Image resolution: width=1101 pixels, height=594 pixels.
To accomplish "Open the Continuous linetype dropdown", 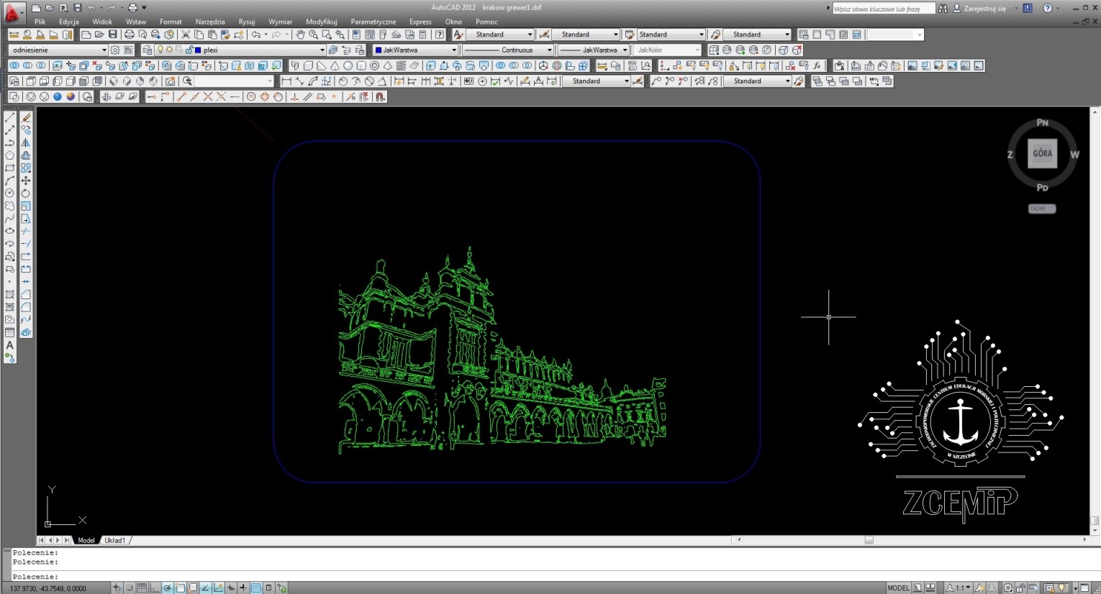I will coord(508,50).
